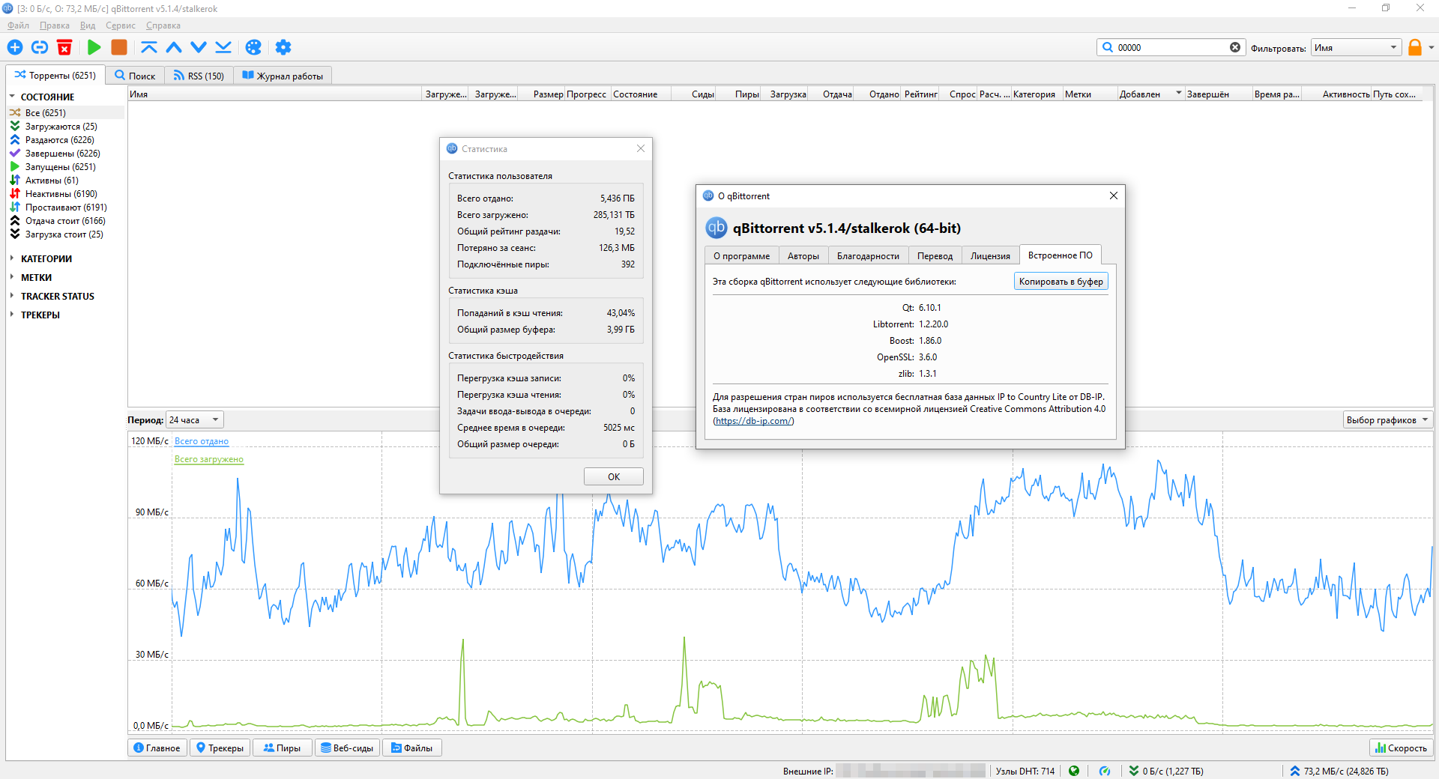
Task: Click OK in the Статистика dialog
Action: 613,476
